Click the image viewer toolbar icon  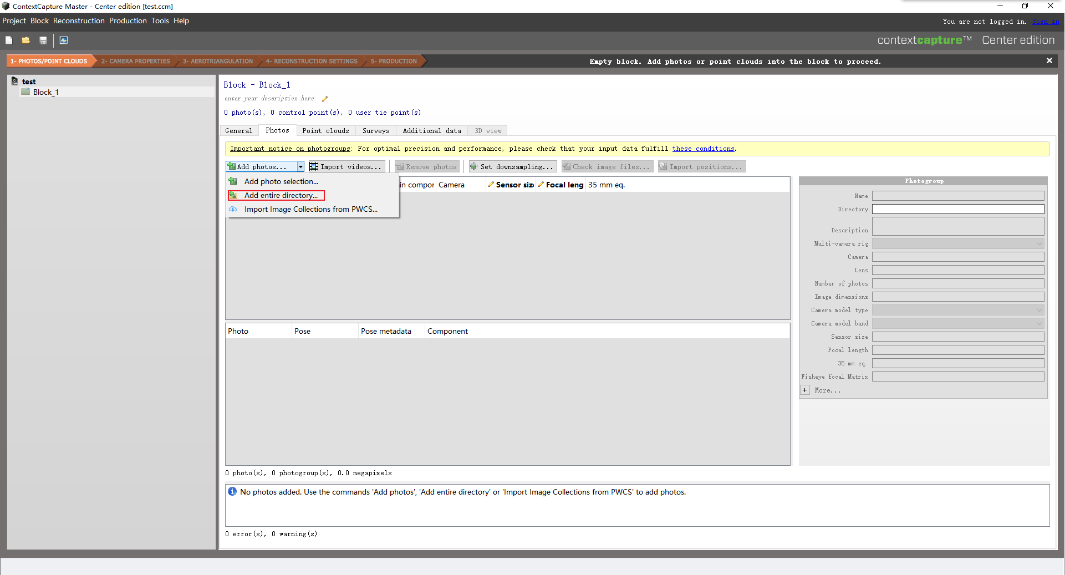(x=64, y=40)
